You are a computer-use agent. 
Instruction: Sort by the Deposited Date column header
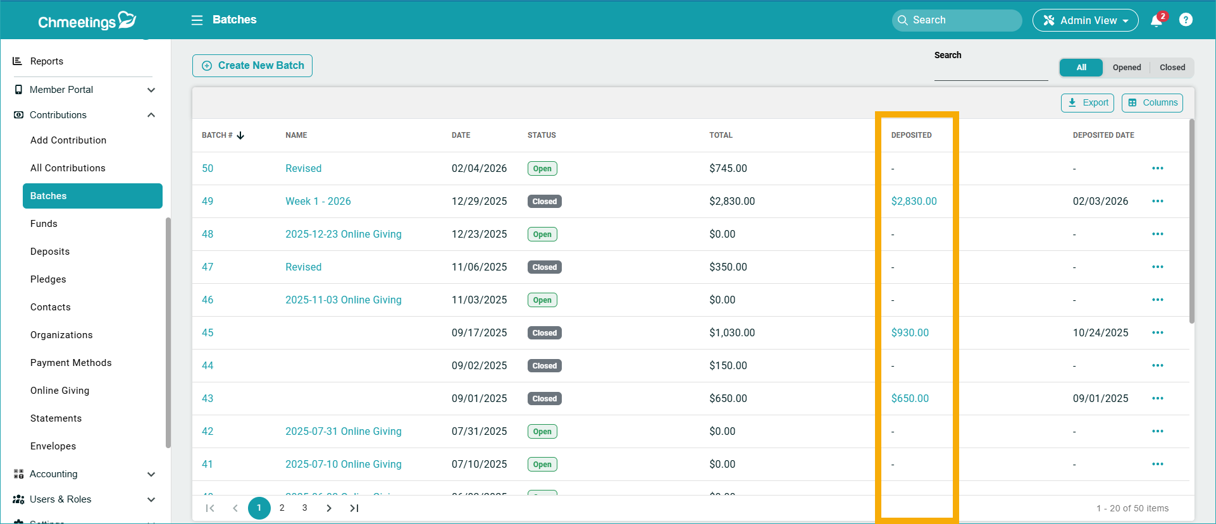(x=1103, y=135)
